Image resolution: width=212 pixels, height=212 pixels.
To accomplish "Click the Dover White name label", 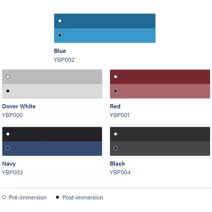I will (19, 106).
